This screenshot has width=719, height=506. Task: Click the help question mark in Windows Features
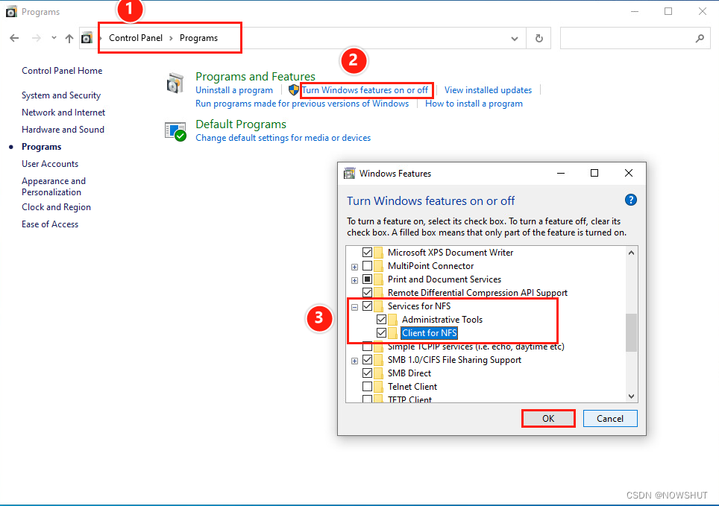[630, 200]
